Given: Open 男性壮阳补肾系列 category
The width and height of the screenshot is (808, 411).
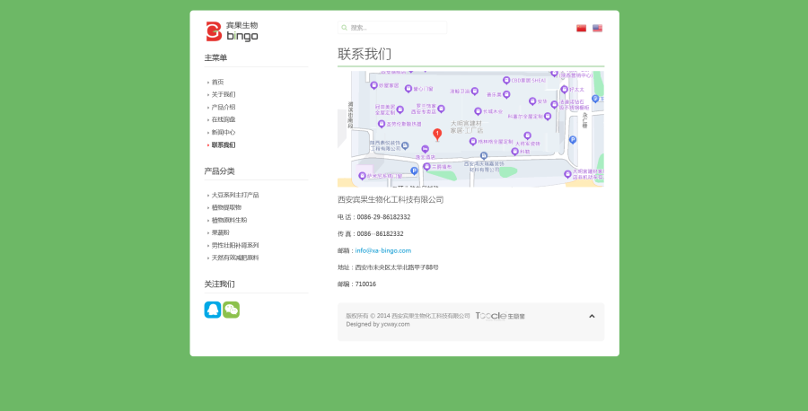Looking at the screenshot, I should 235,246.
